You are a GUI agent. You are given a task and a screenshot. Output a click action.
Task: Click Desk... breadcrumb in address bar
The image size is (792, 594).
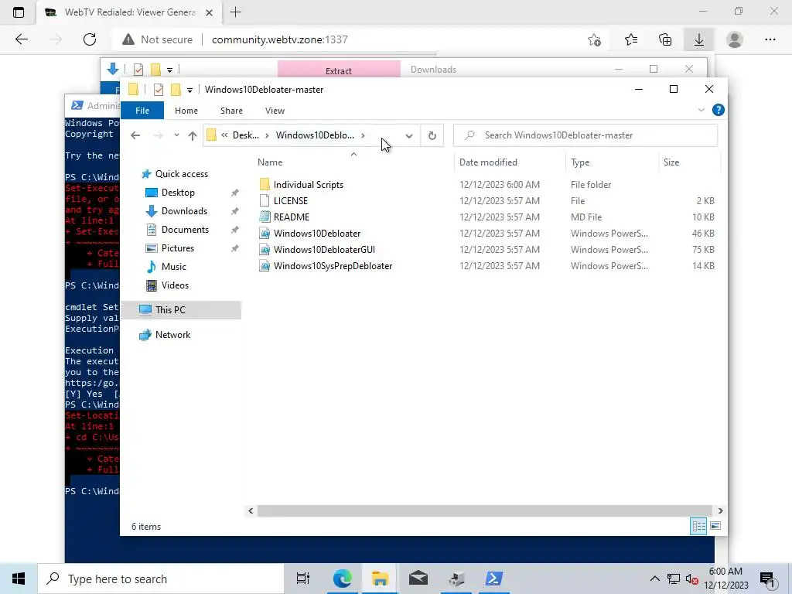coord(245,135)
